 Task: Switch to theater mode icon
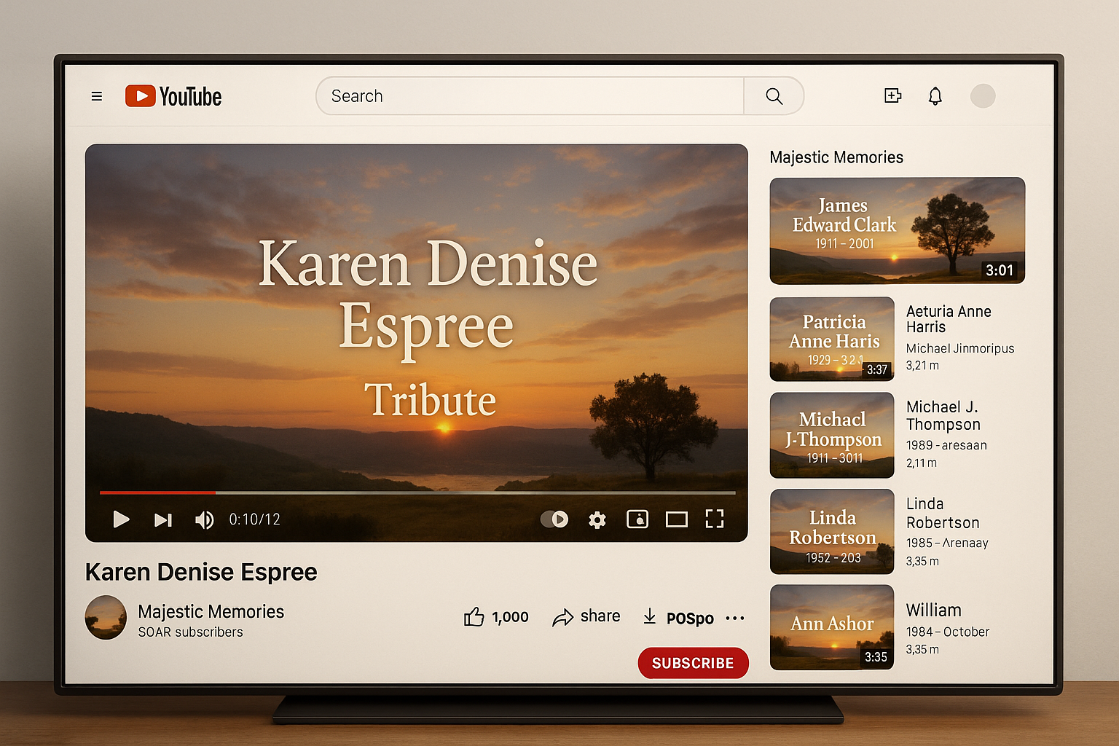click(676, 519)
